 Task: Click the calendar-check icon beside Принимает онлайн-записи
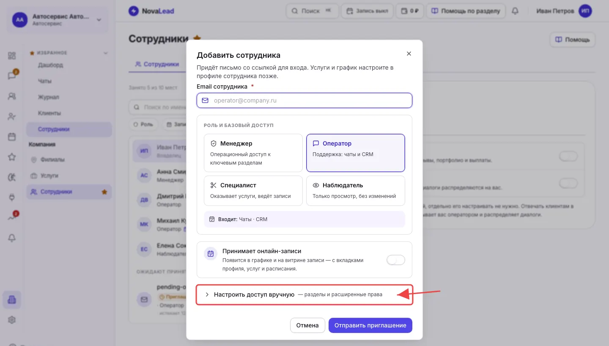point(211,254)
